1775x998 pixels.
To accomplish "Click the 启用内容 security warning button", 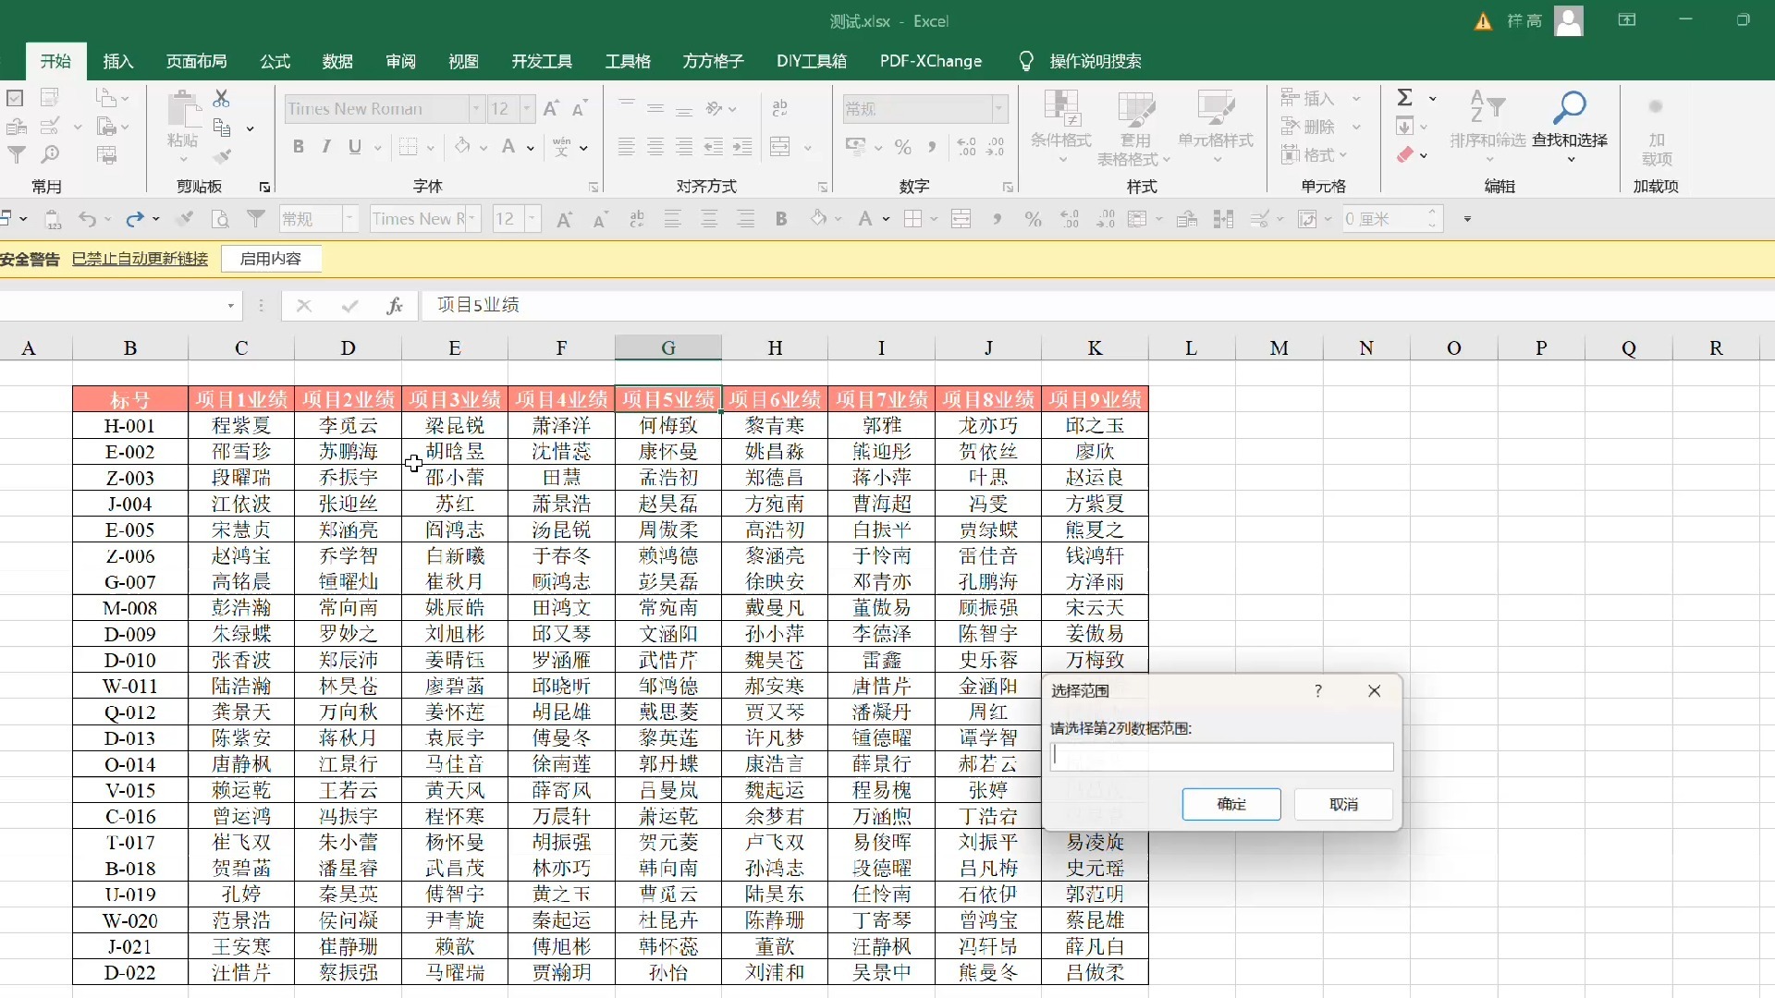I will click(271, 259).
